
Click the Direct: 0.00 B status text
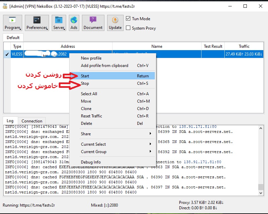198,208
